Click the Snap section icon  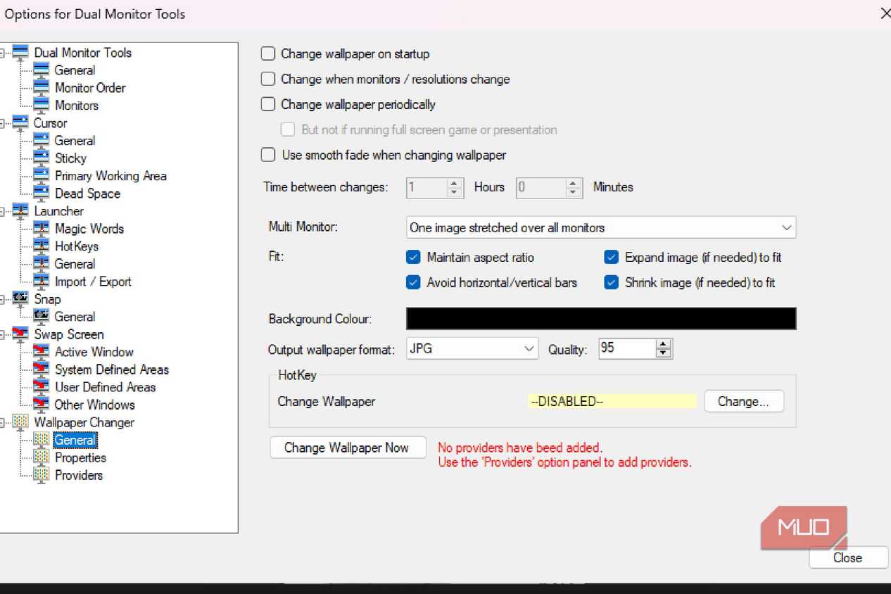pyautogui.click(x=20, y=298)
